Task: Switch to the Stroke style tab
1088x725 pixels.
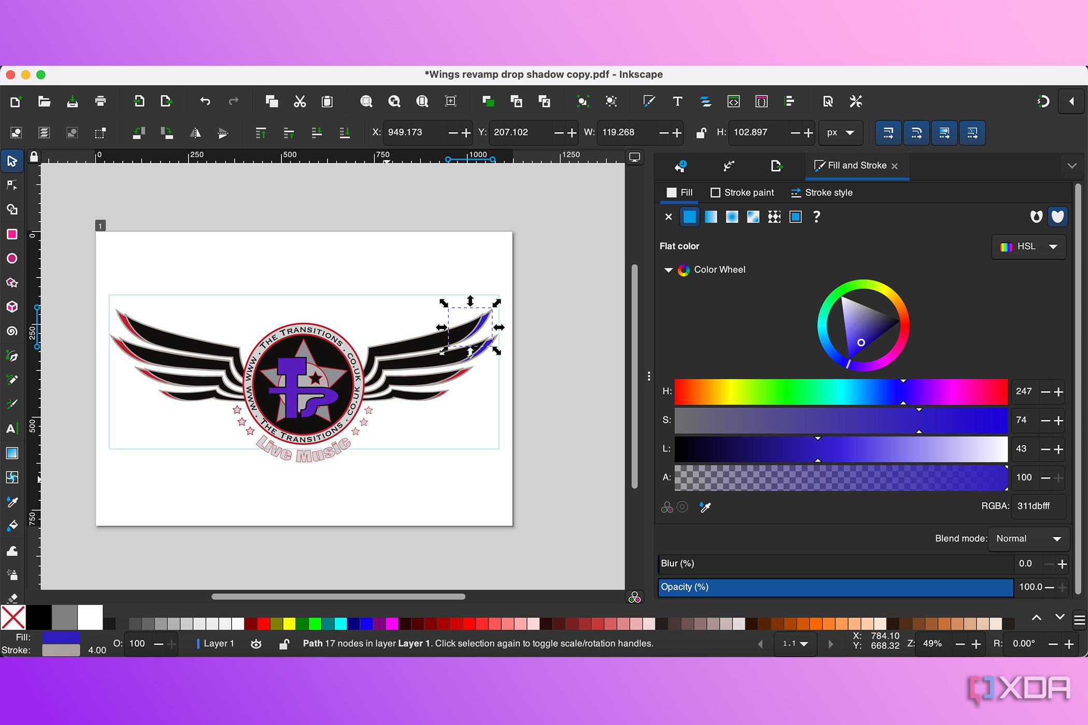Action: 822,193
